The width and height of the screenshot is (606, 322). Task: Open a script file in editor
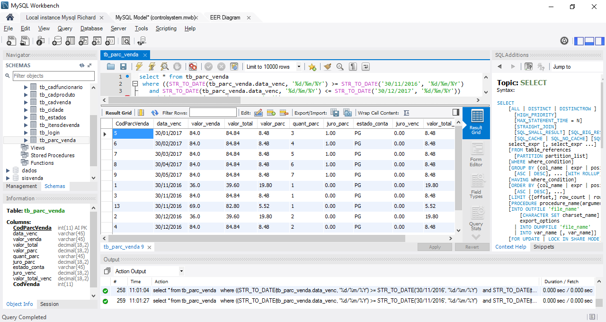(x=111, y=67)
